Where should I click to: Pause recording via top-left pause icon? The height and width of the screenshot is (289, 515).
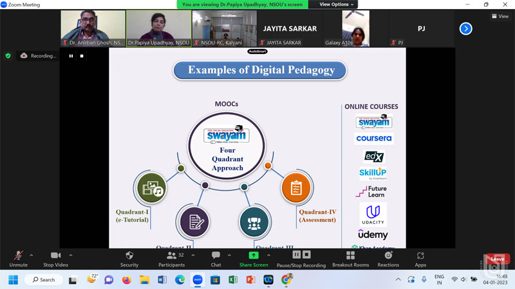click(71, 56)
